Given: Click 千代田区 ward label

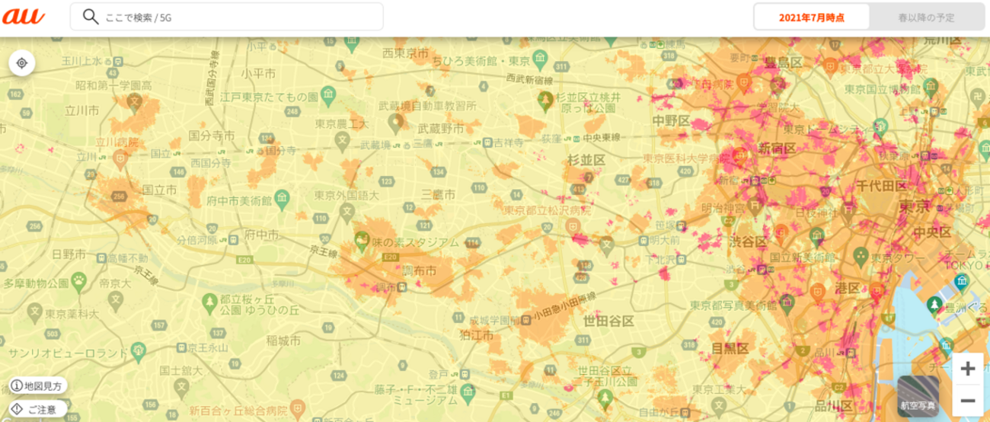Looking at the screenshot, I should point(881,186).
